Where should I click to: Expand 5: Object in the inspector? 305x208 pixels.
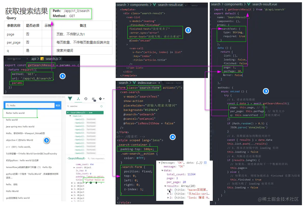(72, 195)
